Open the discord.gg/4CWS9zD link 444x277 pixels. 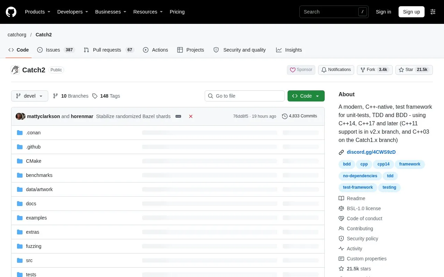tap(371, 152)
